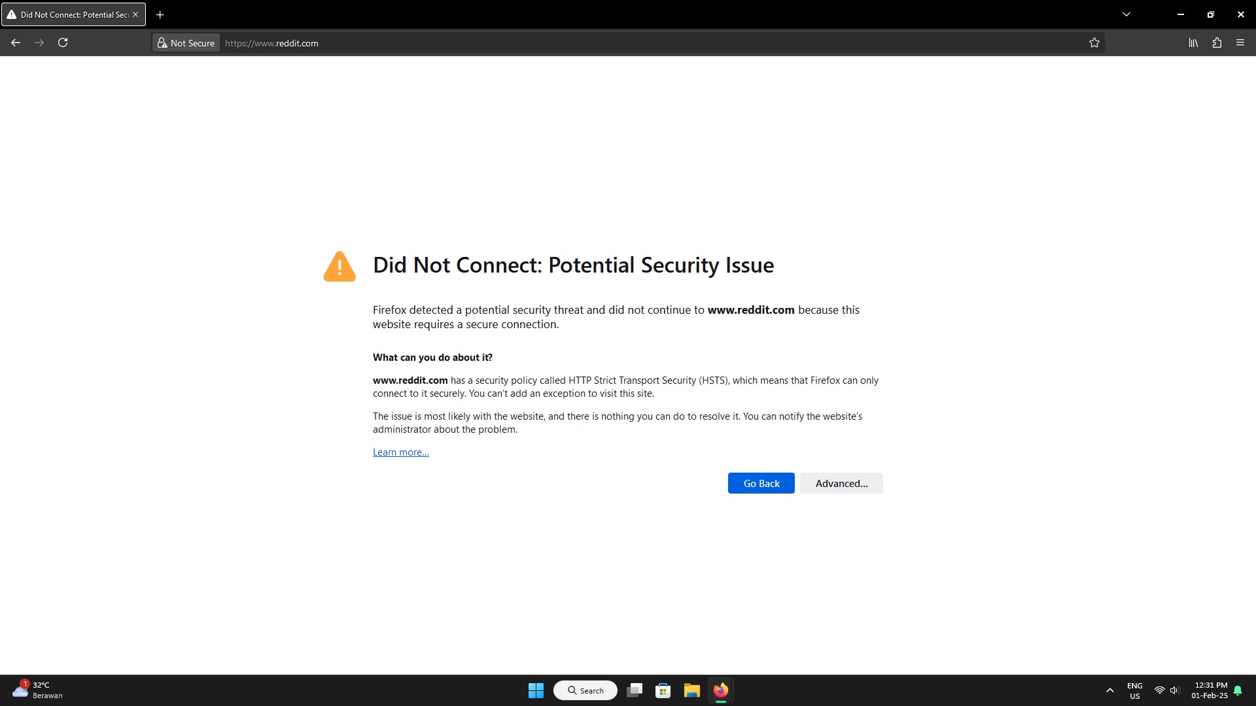The image size is (1256, 706).
Task: Open the Firefox Library icon
Action: [1193, 42]
